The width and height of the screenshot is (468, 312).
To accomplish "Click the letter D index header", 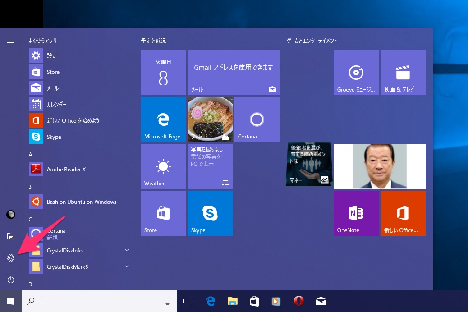I will pos(30,284).
